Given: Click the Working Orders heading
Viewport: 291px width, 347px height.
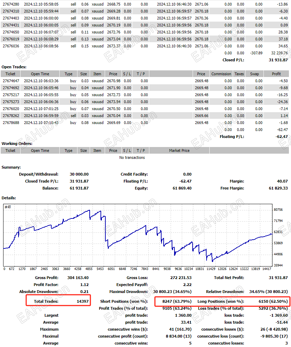Looking at the screenshot, I should pos(17,144).
